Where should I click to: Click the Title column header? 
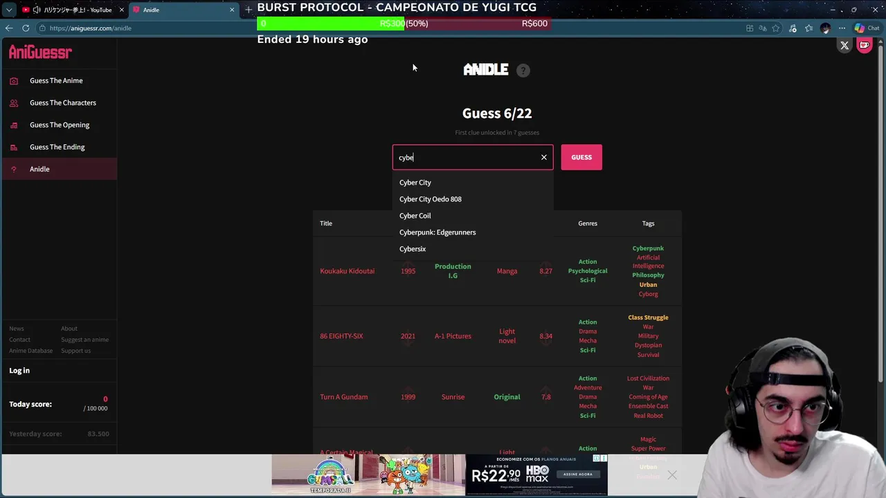pos(326,223)
